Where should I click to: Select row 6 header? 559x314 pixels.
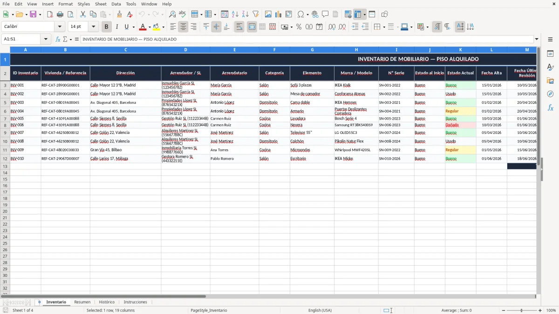pyautogui.click(x=5, y=111)
